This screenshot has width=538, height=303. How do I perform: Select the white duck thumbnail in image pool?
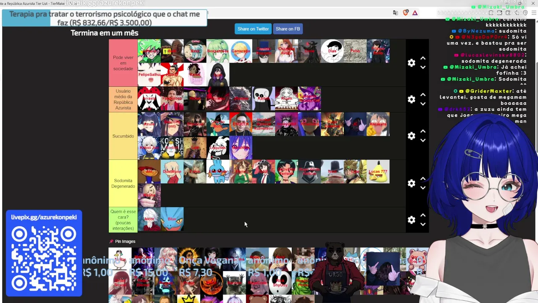tap(120, 259)
